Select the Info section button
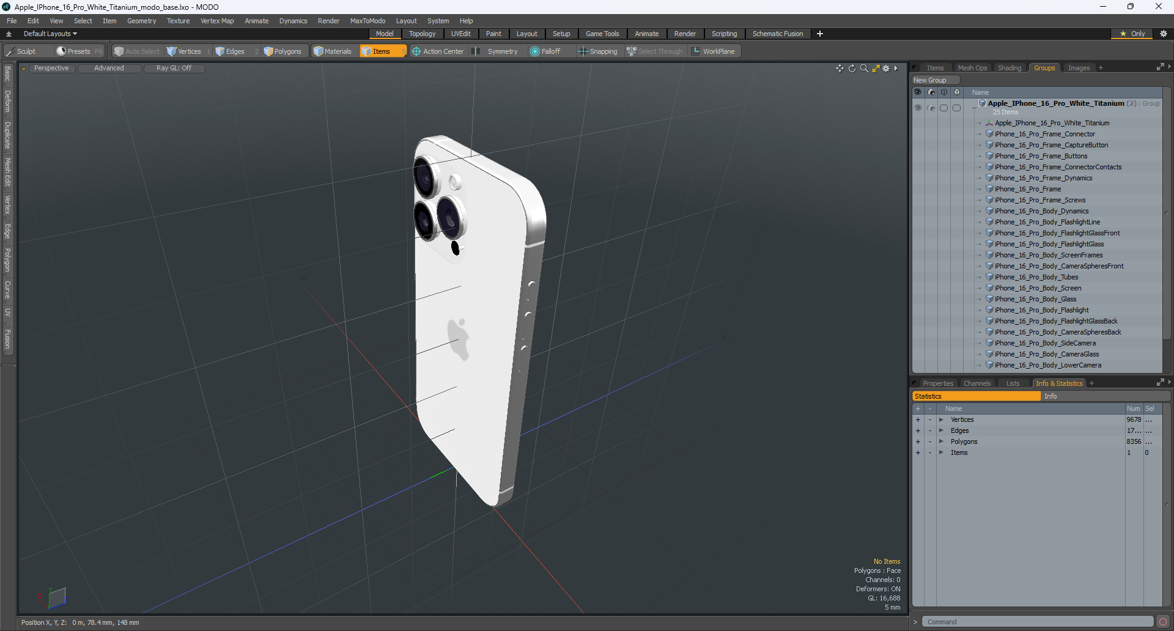The image size is (1174, 631). click(1106, 396)
